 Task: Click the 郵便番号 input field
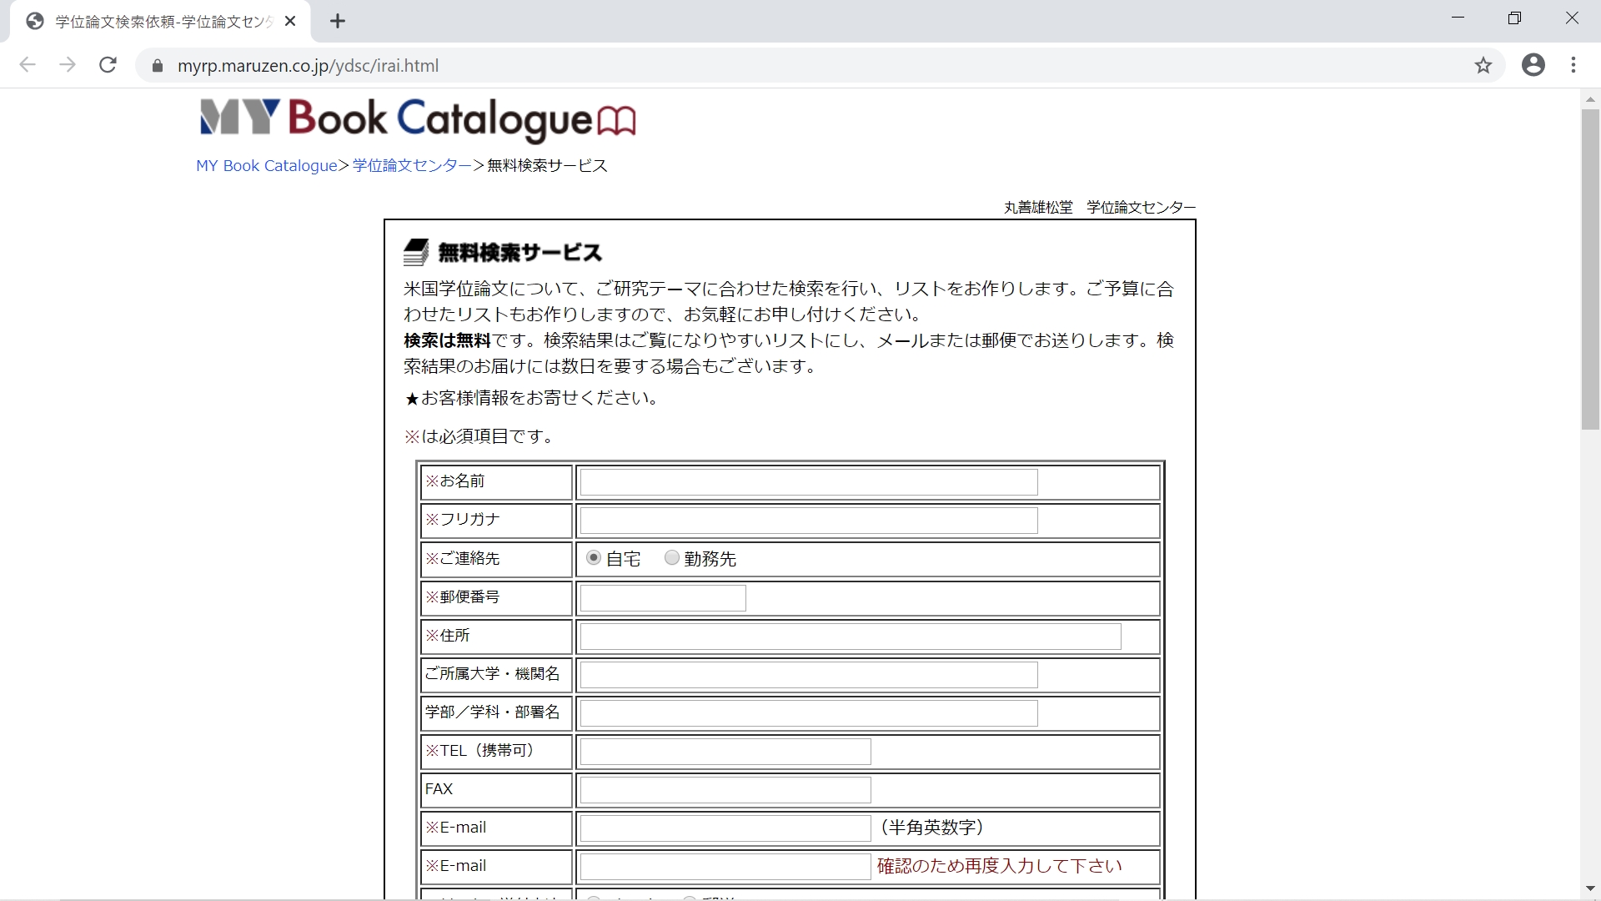pyautogui.click(x=663, y=598)
